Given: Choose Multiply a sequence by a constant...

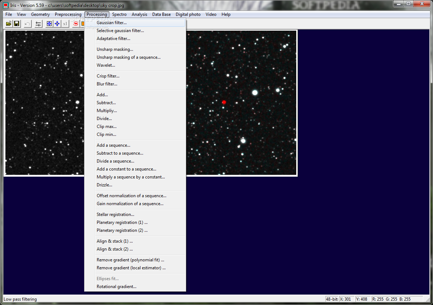Looking at the screenshot, I should click(x=135, y=177).
